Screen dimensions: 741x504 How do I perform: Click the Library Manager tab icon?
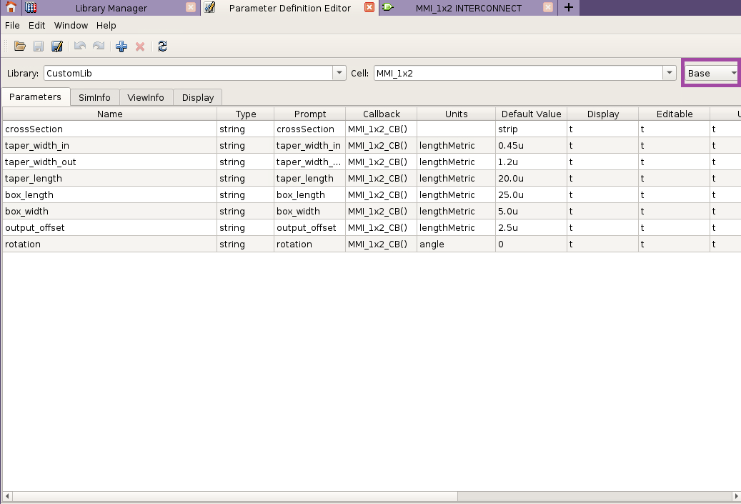pyautogui.click(x=31, y=8)
